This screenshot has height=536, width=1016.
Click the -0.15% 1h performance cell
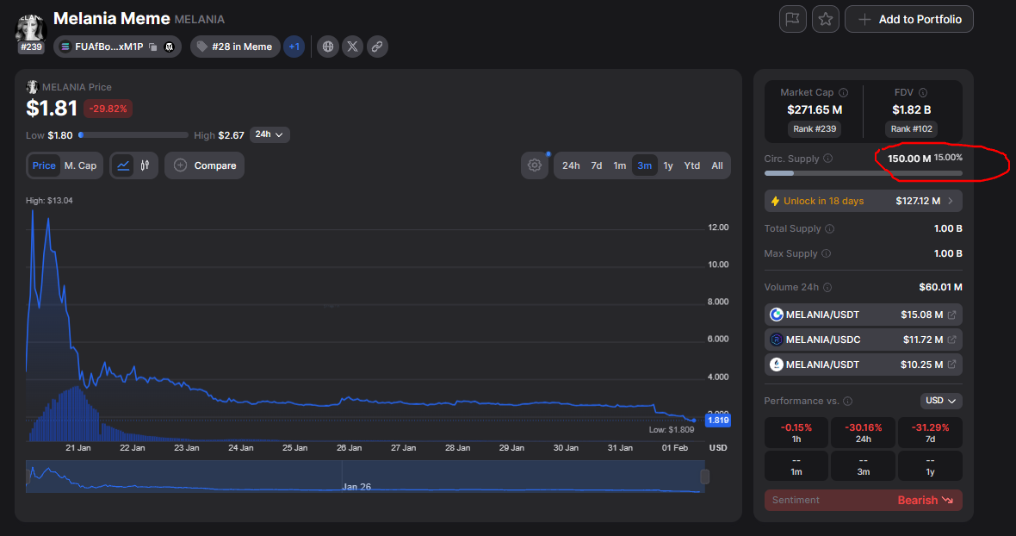(x=796, y=433)
